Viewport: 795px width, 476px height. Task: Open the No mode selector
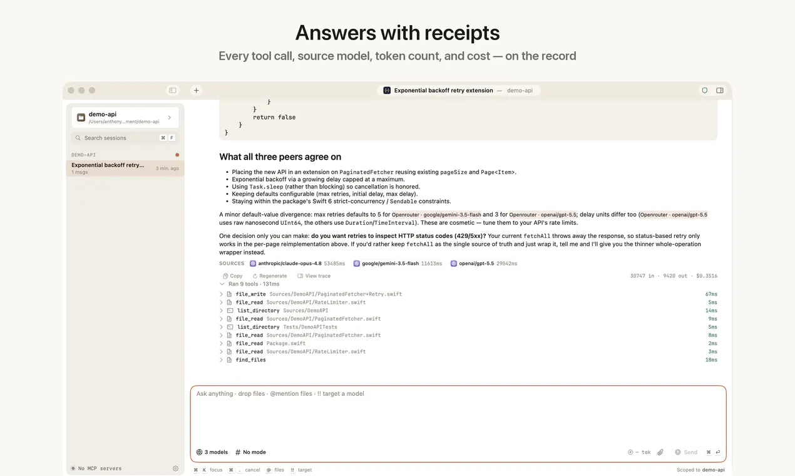250,452
